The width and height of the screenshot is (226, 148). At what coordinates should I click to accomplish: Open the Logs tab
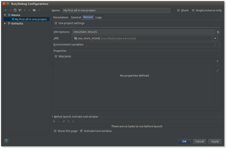coord(98,17)
